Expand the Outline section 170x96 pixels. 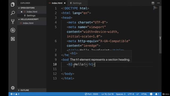click(x=25, y=90)
